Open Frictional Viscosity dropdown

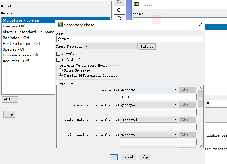(x=175, y=135)
